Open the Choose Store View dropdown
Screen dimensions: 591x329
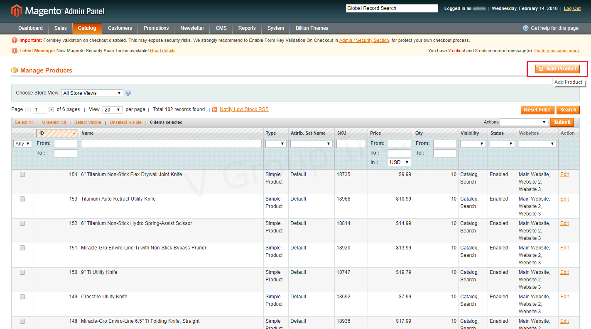pyautogui.click(x=92, y=93)
